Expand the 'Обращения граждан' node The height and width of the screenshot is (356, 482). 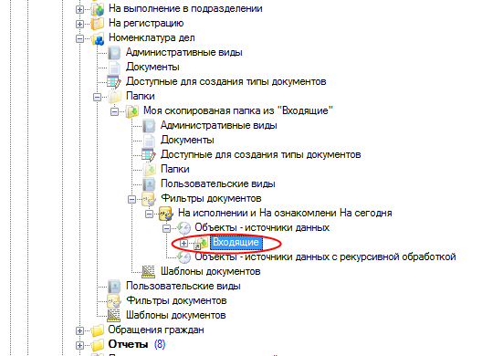click(x=79, y=330)
